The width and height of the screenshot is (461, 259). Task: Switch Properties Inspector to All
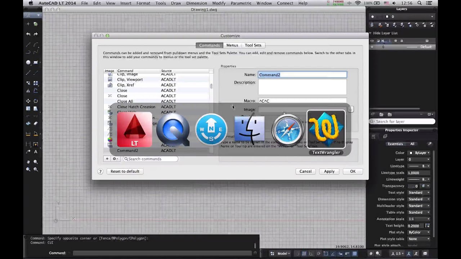click(x=412, y=144)
